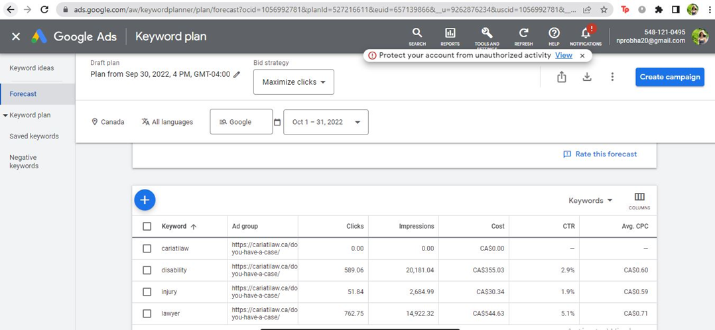Screen dimensions: 715x330
Task: Open the browser extensions puzzle icon
Action: [659, 9]
